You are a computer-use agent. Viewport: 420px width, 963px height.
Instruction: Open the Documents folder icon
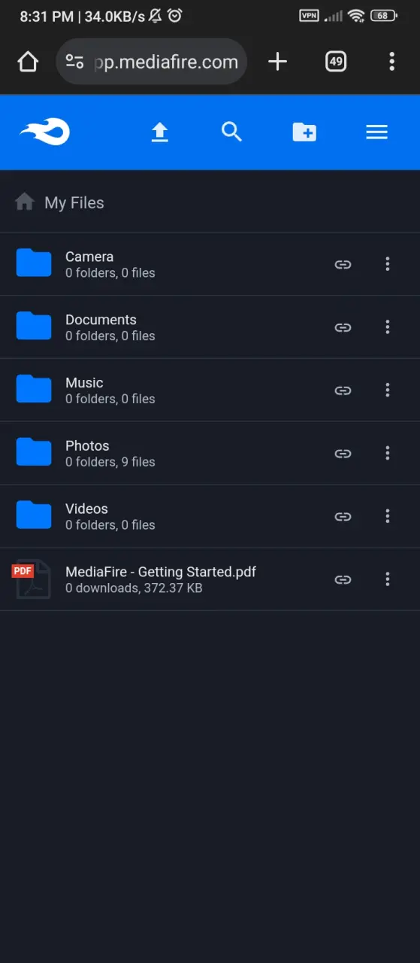34,327
